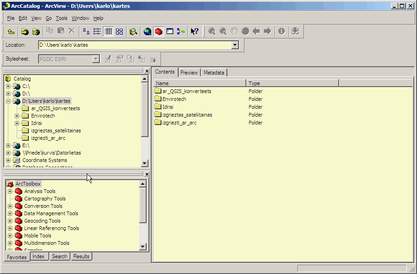417x274 pixels.
Task: Click the Delete X toolbar icon
Action: click(72, 31)
